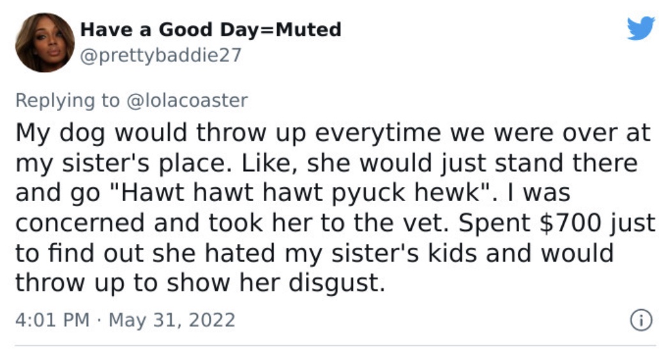The height and width of the screenshot is (355, 659).
Task: Open the Have a Good Day=Muted profile name
Action: coord(211,29)
